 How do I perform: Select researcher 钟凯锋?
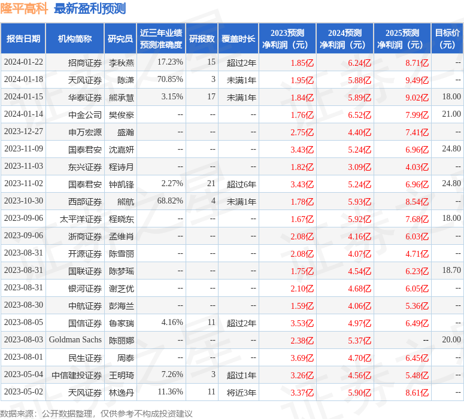[x=122, y=184]
